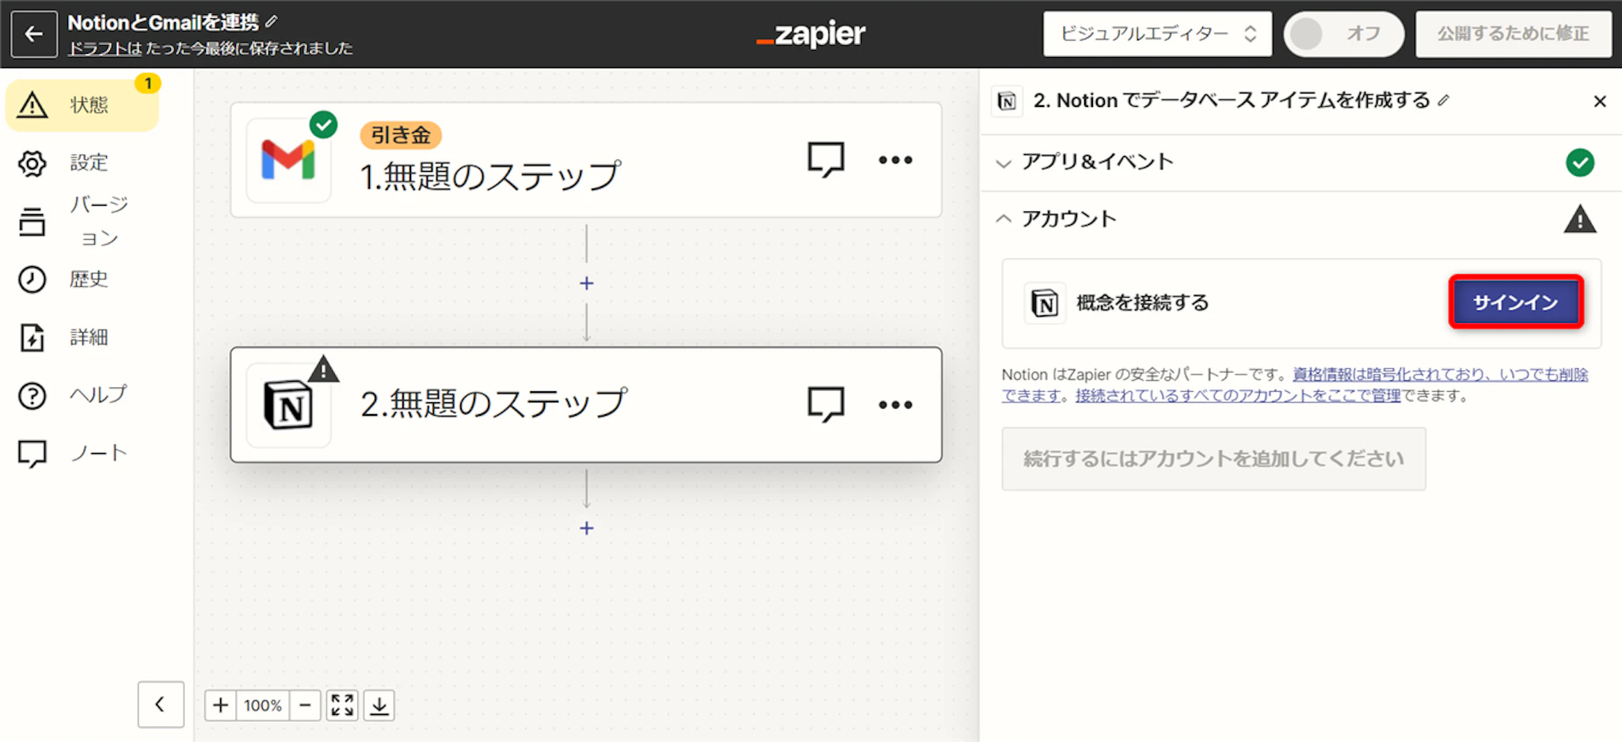Add step between Gmail and Notion
1622x742 pixels.
[586, 283]
